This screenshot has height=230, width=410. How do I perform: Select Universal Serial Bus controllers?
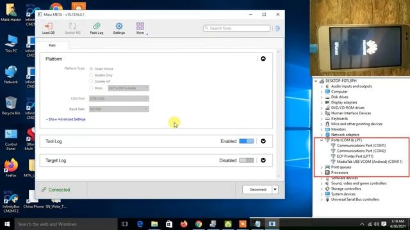[x=355, y=199]
